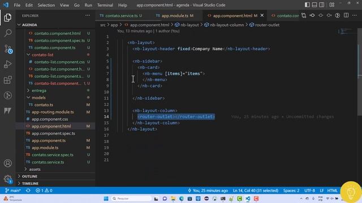Open the Accounts icon in activity bar
Screen dimensions: 362x203
7,163
